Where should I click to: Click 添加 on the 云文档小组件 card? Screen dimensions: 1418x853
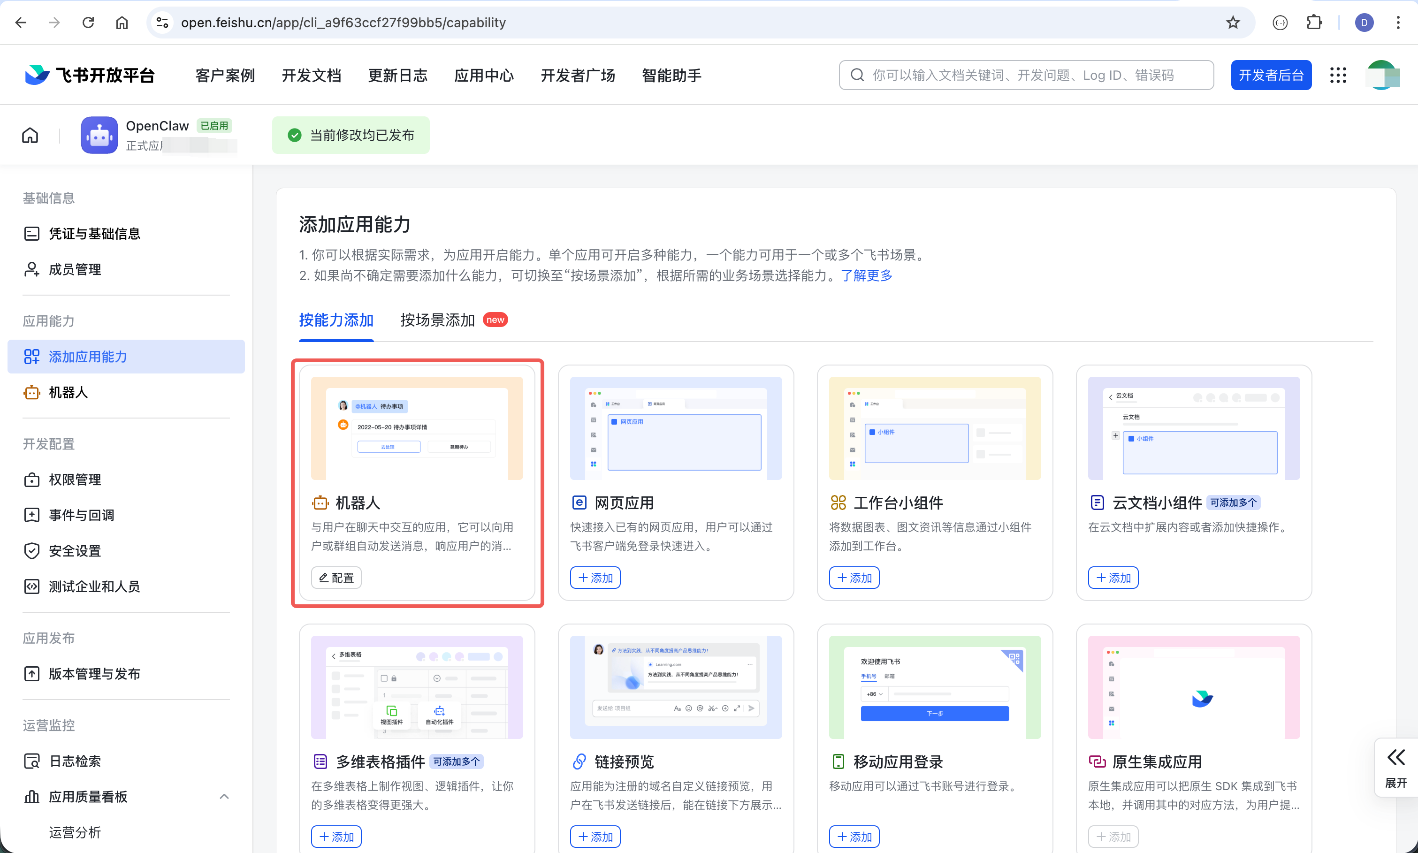pos(1113,578)
